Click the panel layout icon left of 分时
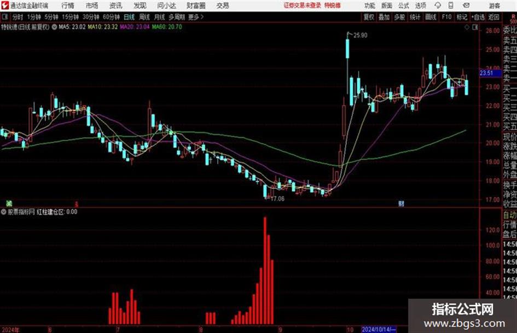 (4, 17)
